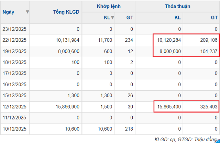Select the 19/12/2025 date cell
This screenshot has width=220, height=143.
point(14,51)
